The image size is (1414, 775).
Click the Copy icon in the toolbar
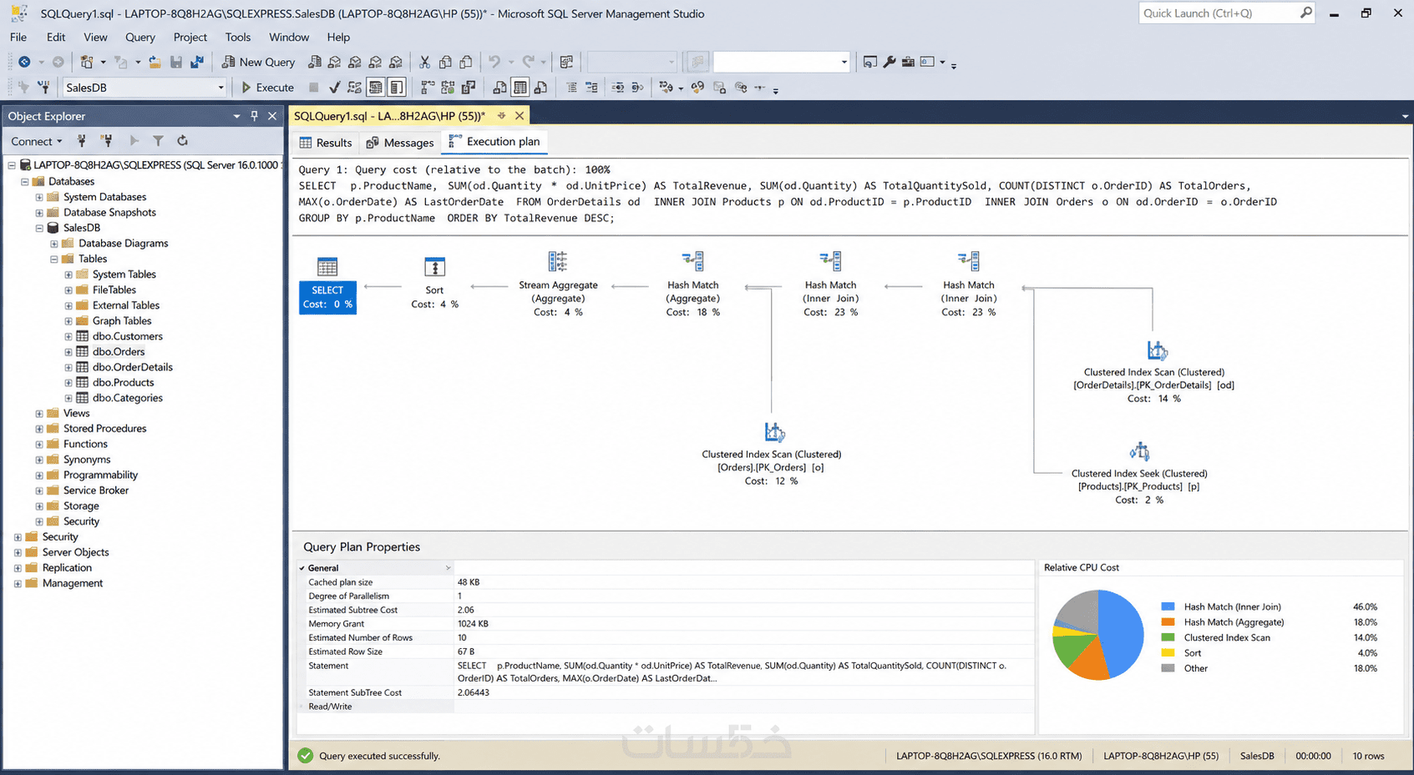click(x=445, y=62)
